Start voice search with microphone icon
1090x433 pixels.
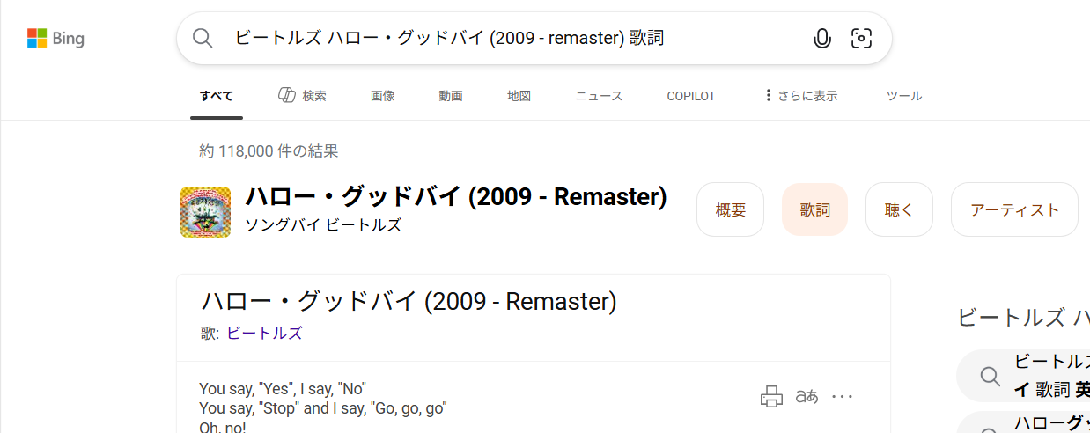pyautogui.click(x=822, y=38)
